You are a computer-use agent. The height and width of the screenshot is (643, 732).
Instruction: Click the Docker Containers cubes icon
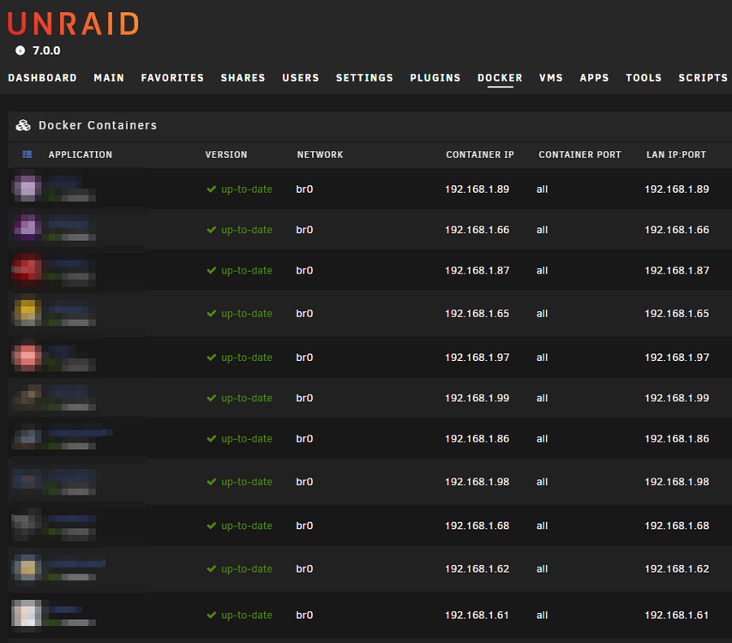(23, 125)
